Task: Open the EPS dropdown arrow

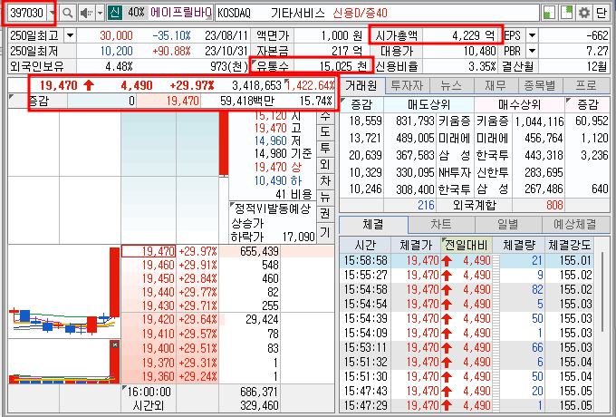Action: click(x=532, y=35)
